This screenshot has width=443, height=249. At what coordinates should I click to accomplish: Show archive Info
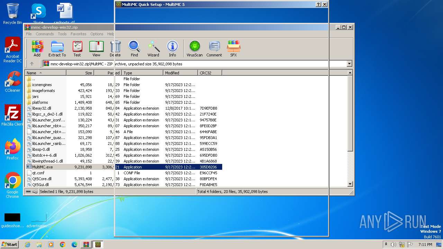tap(172, 48)
